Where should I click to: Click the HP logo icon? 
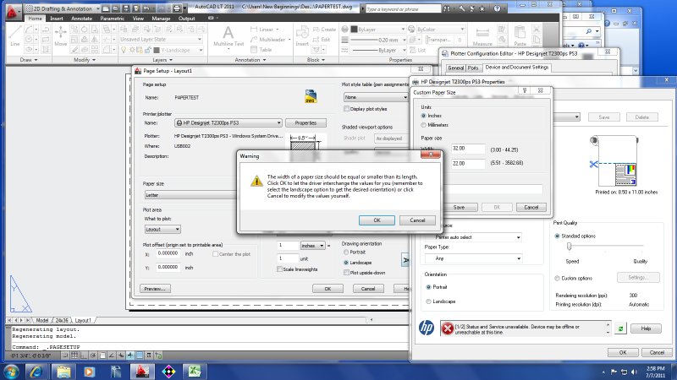(428, 328)
